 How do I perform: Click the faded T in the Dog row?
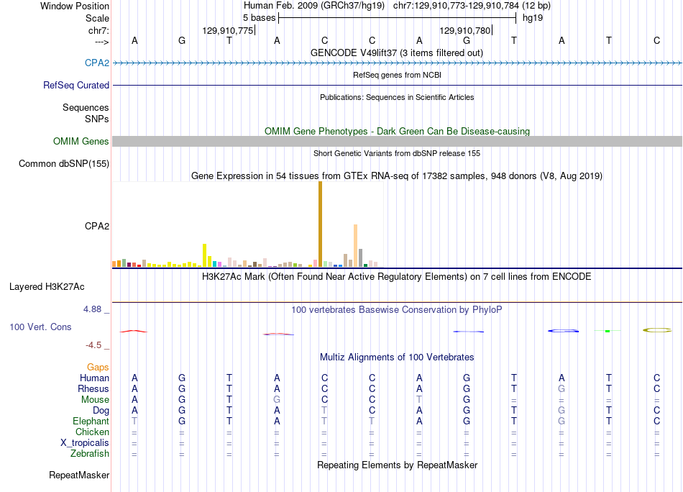coord(324,411)
